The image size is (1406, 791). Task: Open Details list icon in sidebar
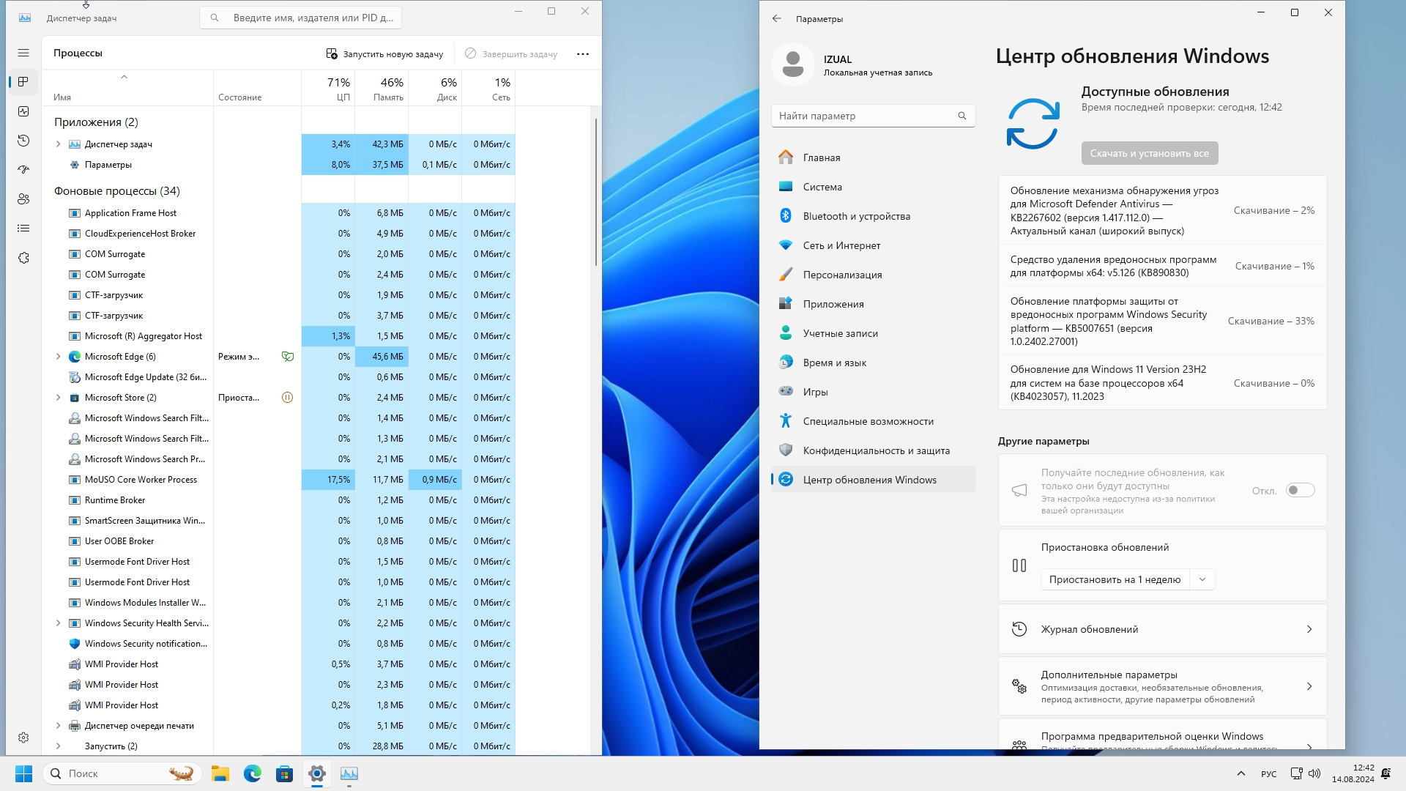23,229
